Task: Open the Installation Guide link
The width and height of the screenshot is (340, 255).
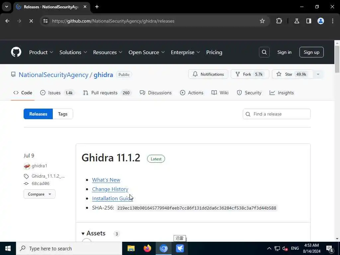Action: point(112,199)
